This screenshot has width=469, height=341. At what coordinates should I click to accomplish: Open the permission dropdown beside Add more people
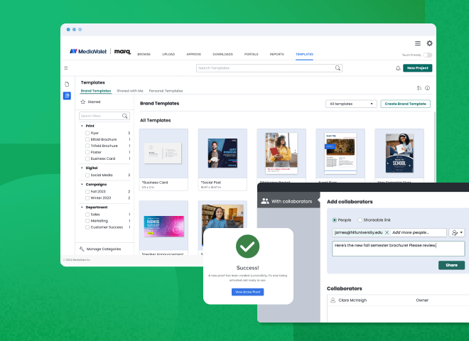pyautogui.click(x=457, y=232)
